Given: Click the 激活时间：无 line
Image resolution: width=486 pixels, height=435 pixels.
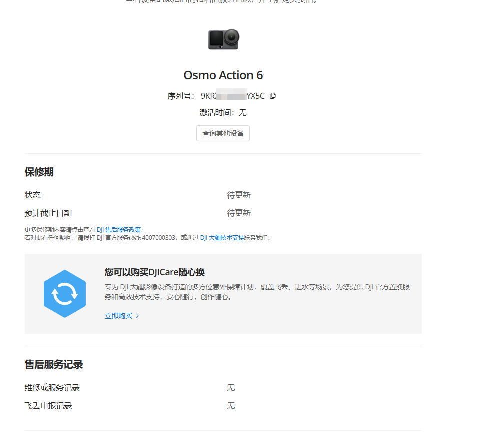Looking at the screenshot, I should coord(223,112).
